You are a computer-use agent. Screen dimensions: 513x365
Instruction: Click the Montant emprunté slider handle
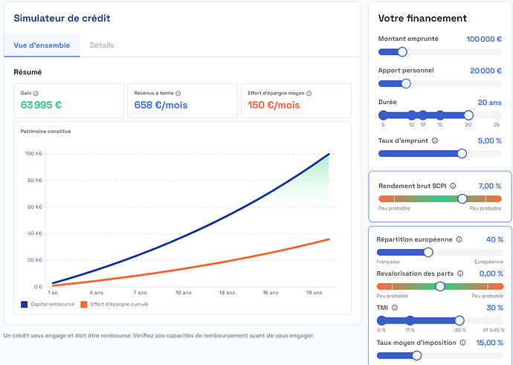(x=402, y=52)
